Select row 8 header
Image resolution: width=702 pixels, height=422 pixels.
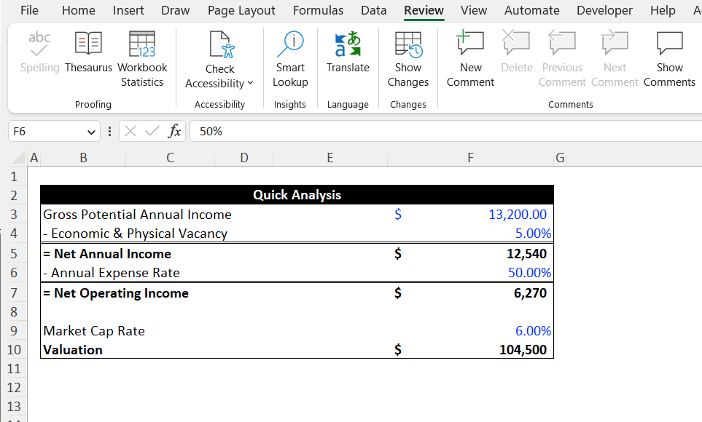(14, 311)
